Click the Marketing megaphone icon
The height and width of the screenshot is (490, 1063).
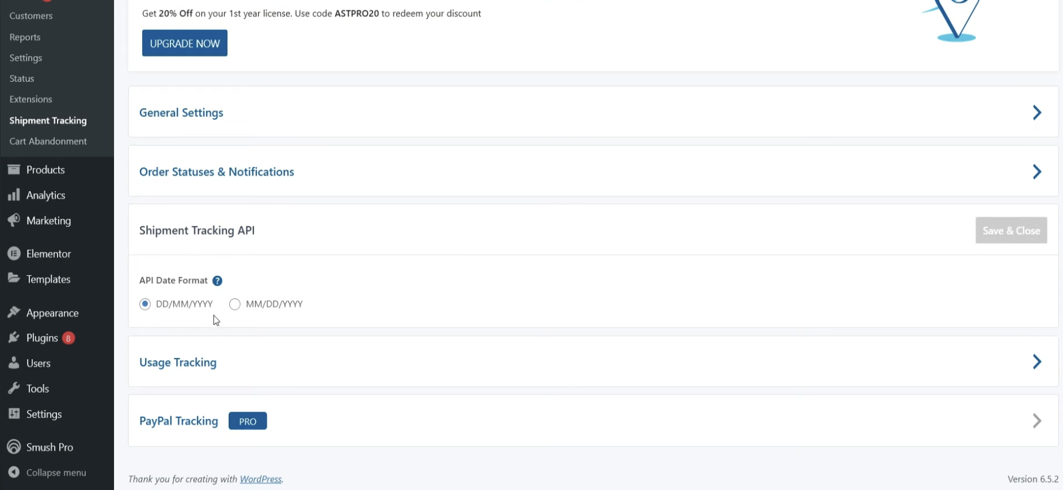[x=14, y=220]
